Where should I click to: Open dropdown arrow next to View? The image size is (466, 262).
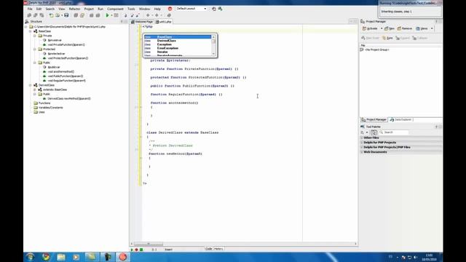point(432,28)
